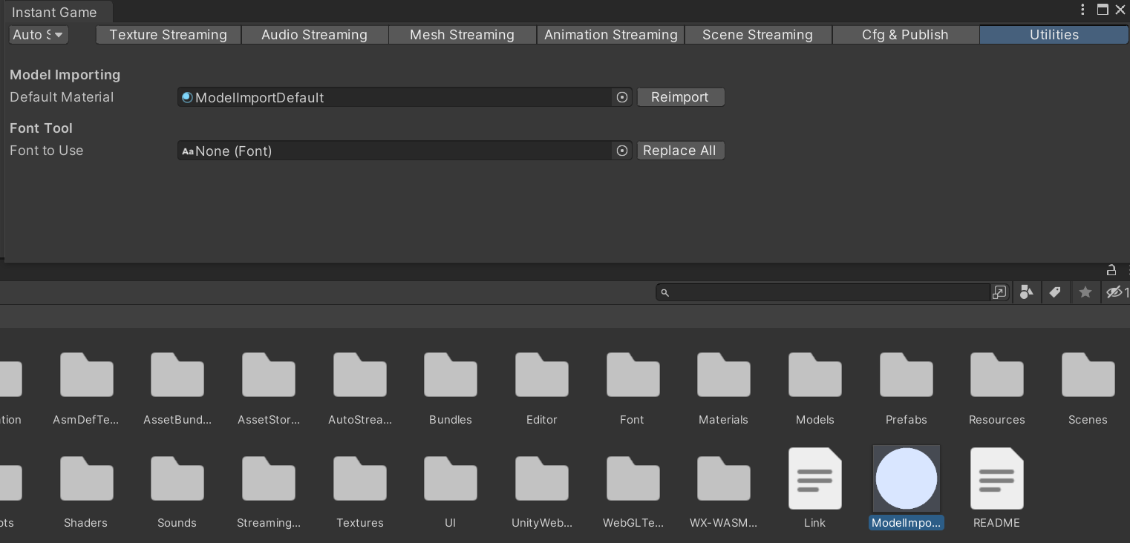Select the README file icon

click(996, 479)
